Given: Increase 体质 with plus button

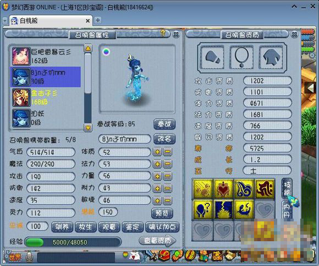Looking at the screenshot, I should coord(157,152).
